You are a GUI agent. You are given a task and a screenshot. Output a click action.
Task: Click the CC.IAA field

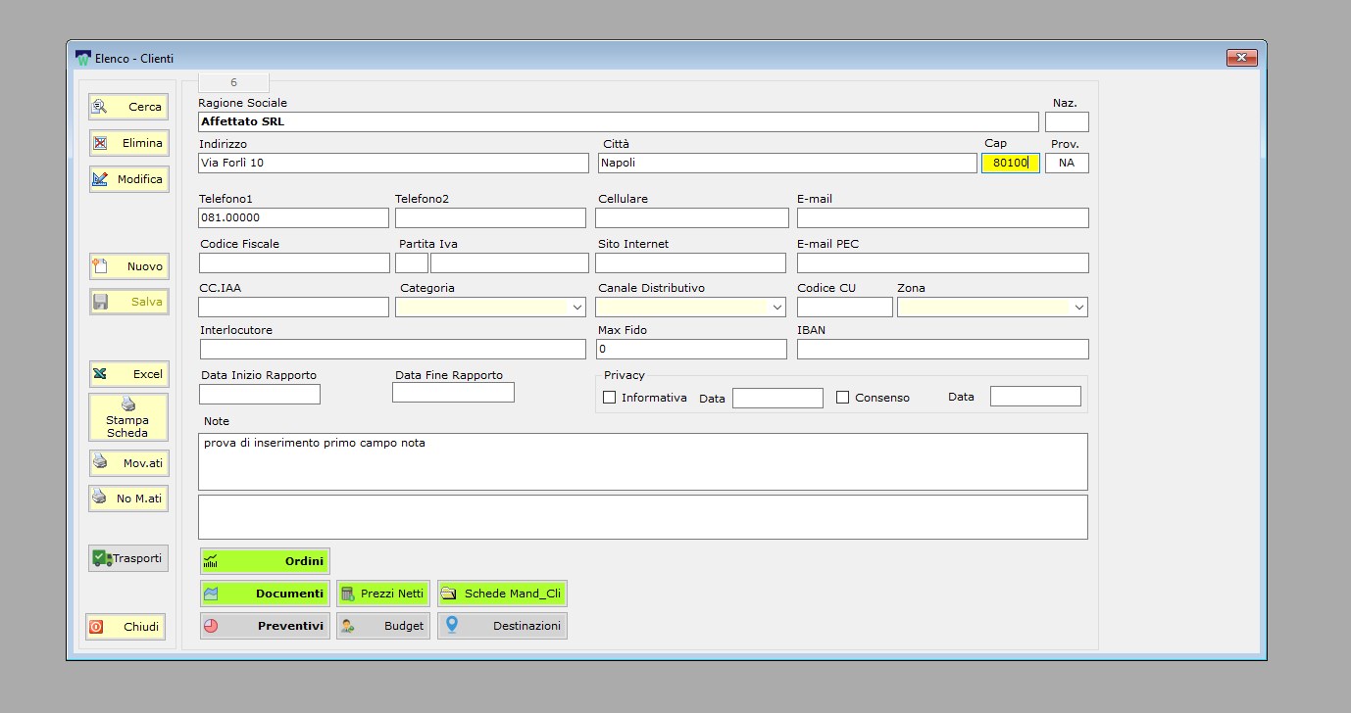coord(293,308)
